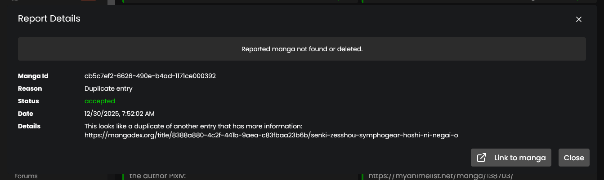
Task: Click 'the author Pixiv:' text behind dialog
Action: click(157, 176)
